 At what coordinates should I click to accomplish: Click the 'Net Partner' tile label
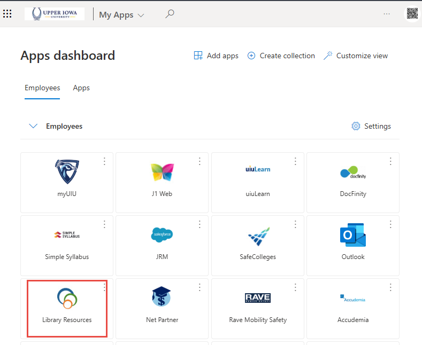click(162, 320)
